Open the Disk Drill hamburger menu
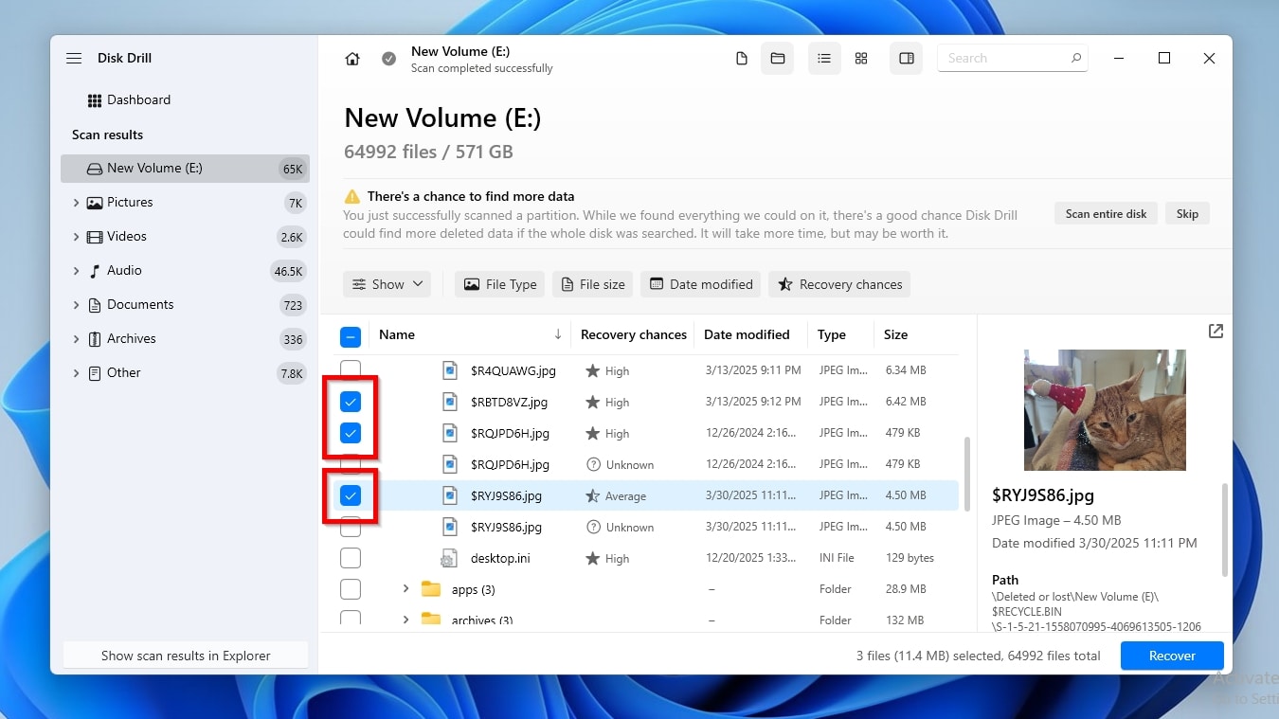This screenshot has width=1279, height=719. [74, 58]
